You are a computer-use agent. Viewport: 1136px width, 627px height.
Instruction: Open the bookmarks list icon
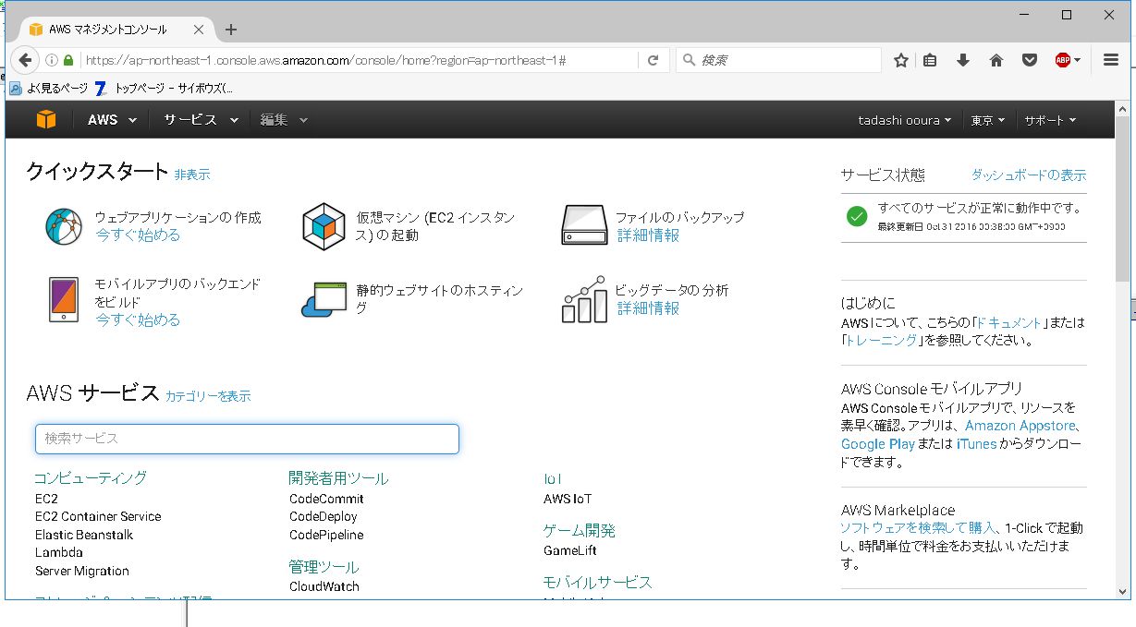tap(931, 60)
